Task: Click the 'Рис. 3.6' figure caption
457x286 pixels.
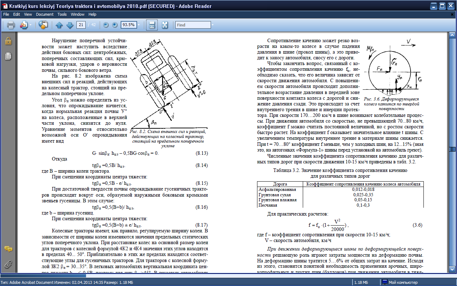Action: (x=392, y=103)
